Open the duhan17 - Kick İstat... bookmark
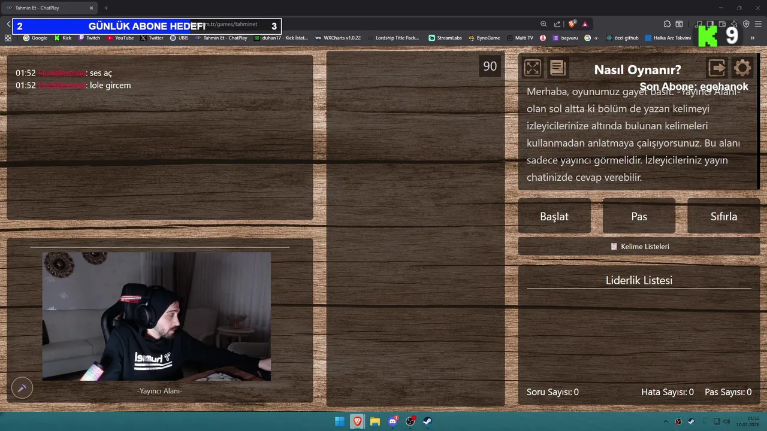Screen dimensions: 767x431 click(280, 38)
